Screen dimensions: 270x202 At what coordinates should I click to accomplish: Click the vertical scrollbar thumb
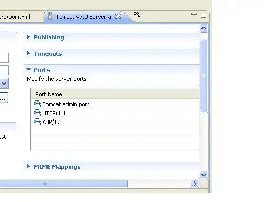tap(204, 76)
